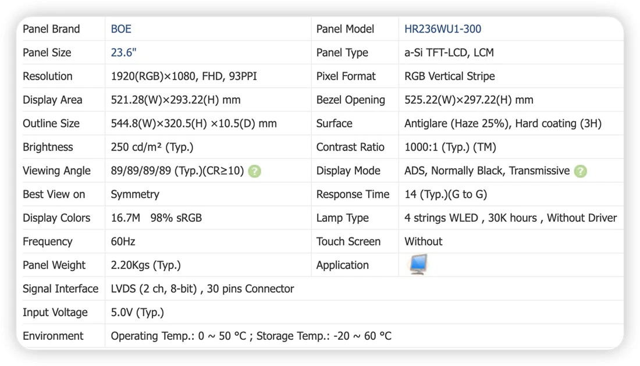Select display colors 16.7M 98% sRGB
Image resolution: width=640 pixels, height=366 pixels.
(157, 218)
